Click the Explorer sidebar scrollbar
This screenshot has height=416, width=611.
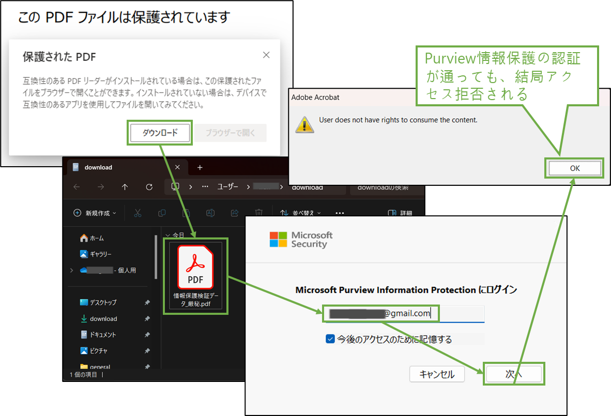pos(156,257)
